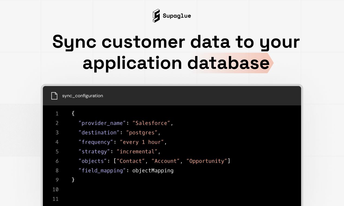Click the "objects" key
The image size is (344, 206).
pyautogui.click(x=93, y=161)
